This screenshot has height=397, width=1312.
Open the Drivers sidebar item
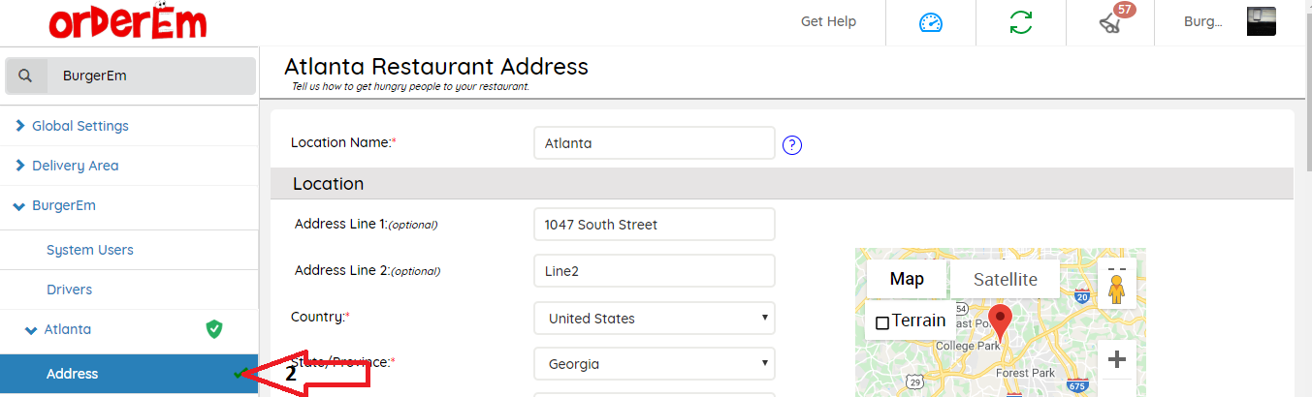tap(70, 290)
